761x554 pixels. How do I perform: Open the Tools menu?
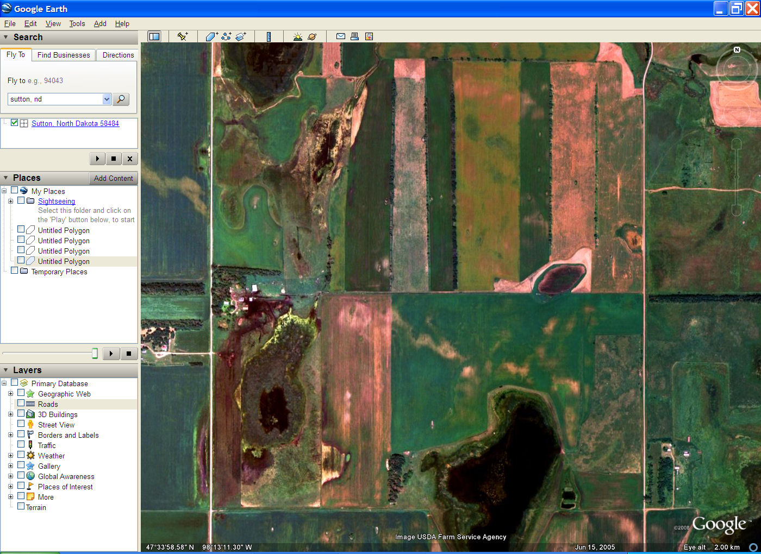coord(77,23)
